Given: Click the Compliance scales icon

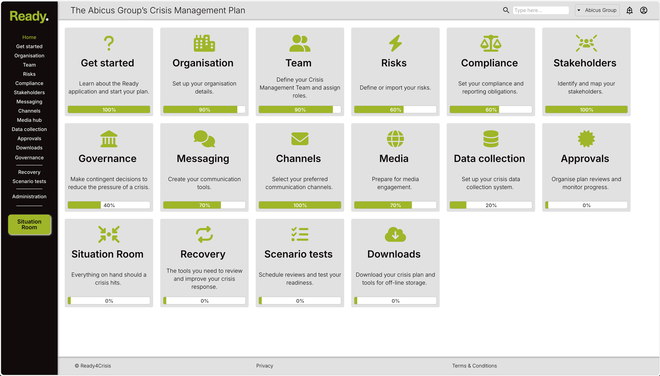Looking at the screenshot, I should point(491,43).
